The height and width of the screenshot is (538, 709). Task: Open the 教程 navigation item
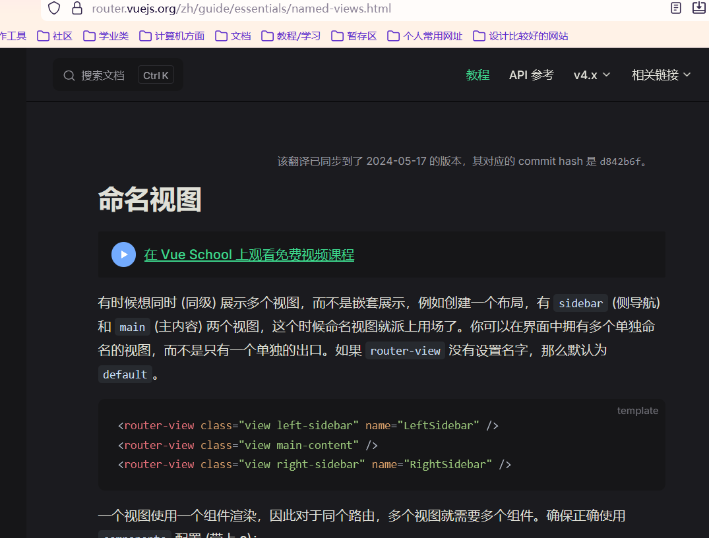[x=478, y=75]
